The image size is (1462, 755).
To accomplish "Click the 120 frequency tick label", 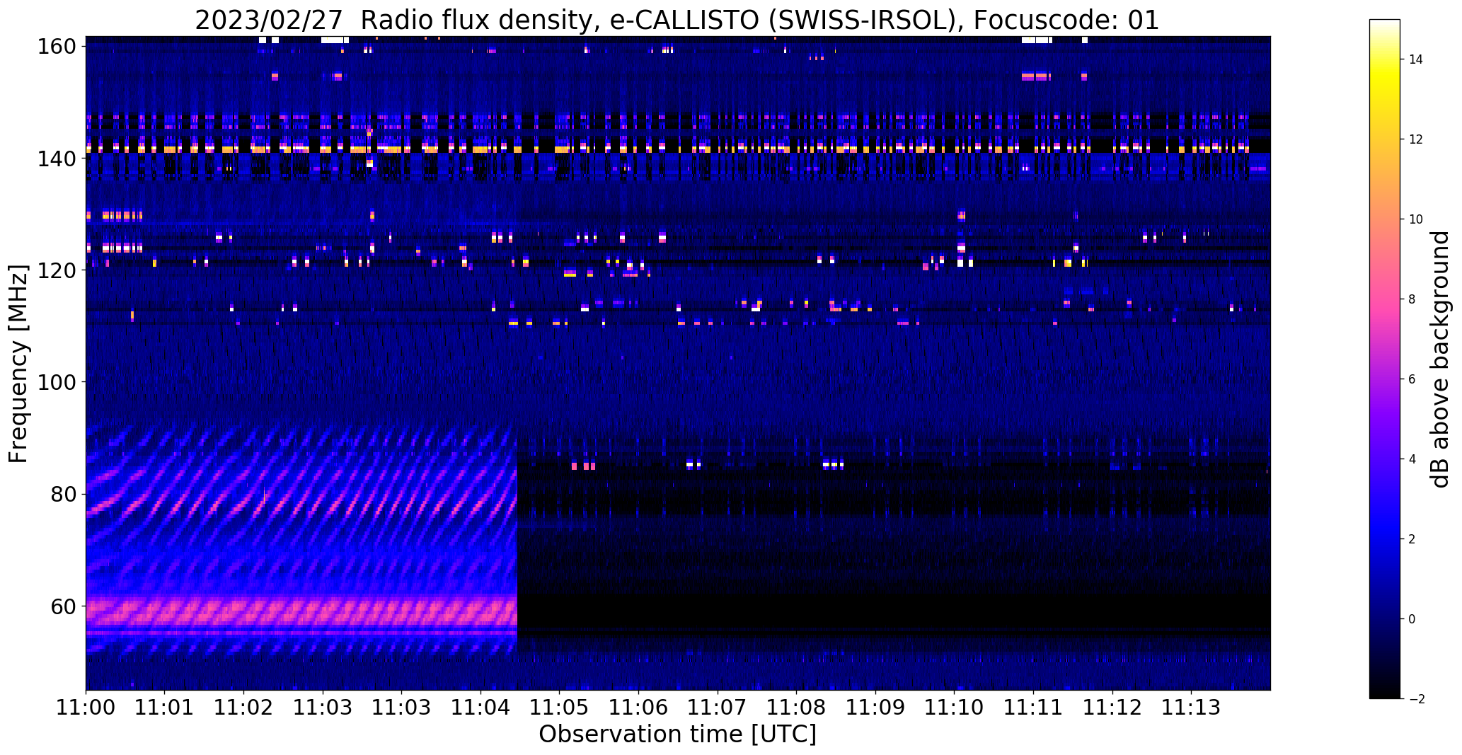I will 55,270.
